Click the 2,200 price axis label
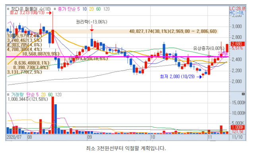The image size is (254, 155). point(237,71)
